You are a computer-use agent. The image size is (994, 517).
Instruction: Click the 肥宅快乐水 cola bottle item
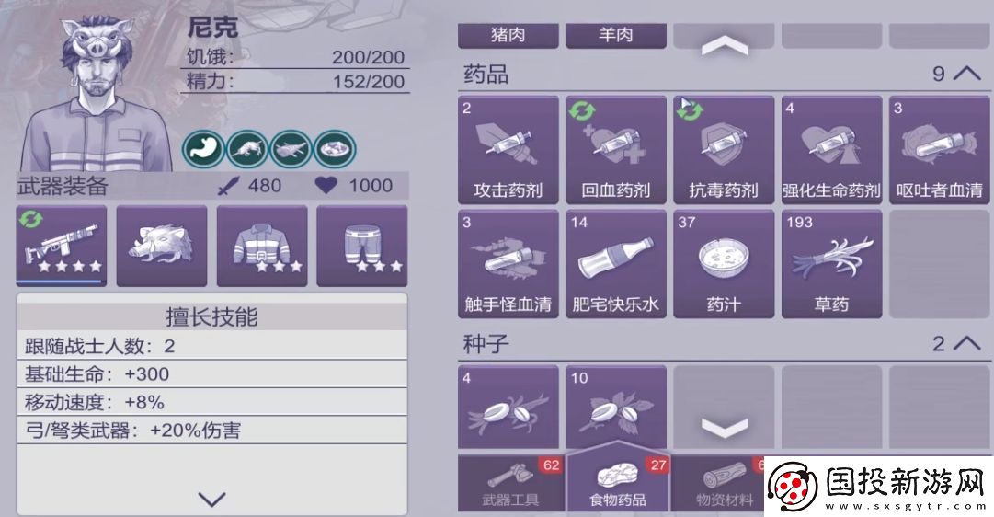tap(615, 264)
